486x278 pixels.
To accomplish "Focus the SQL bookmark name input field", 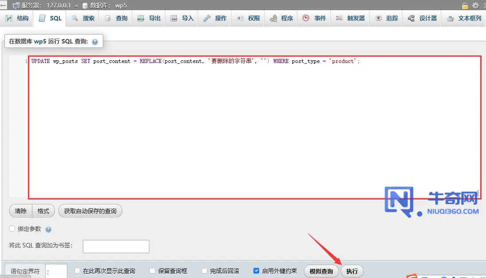I will point(116,246).
